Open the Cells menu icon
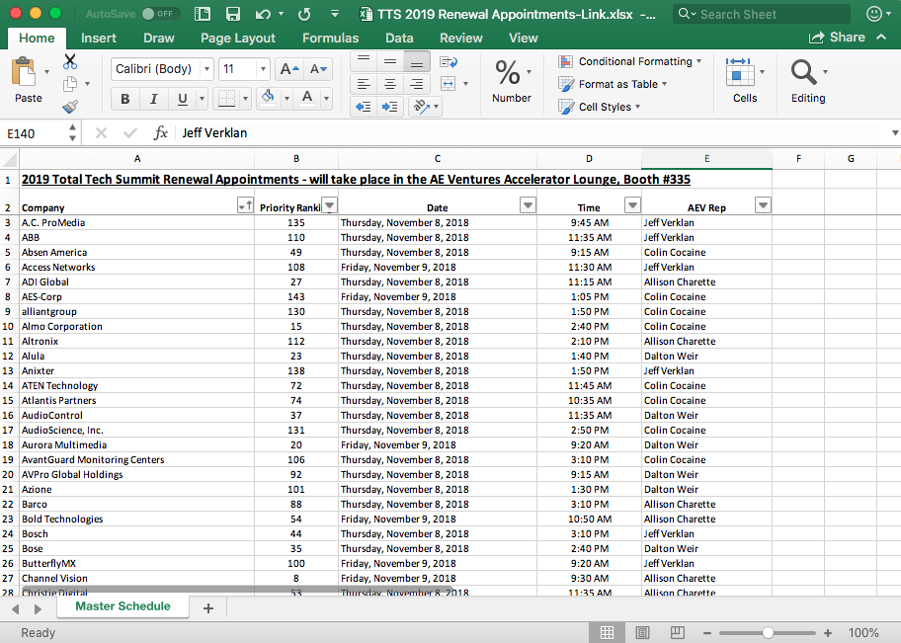Viewport: 901px width, 643px height. tap(740, 72)
